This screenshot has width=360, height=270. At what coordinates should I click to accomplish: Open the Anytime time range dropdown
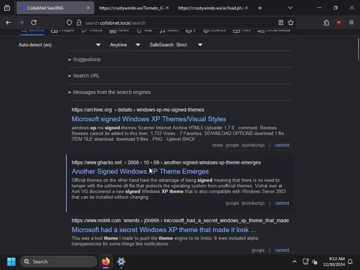click(x=125, y=45)
